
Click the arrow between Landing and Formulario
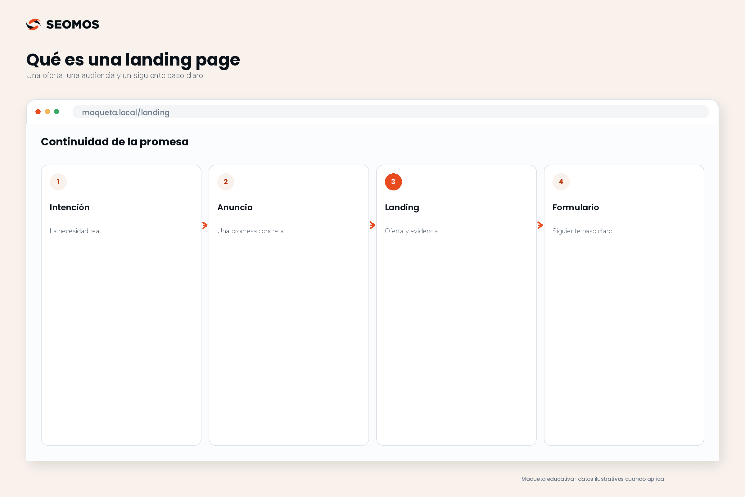pyautogui.click(x=540, y=226)
